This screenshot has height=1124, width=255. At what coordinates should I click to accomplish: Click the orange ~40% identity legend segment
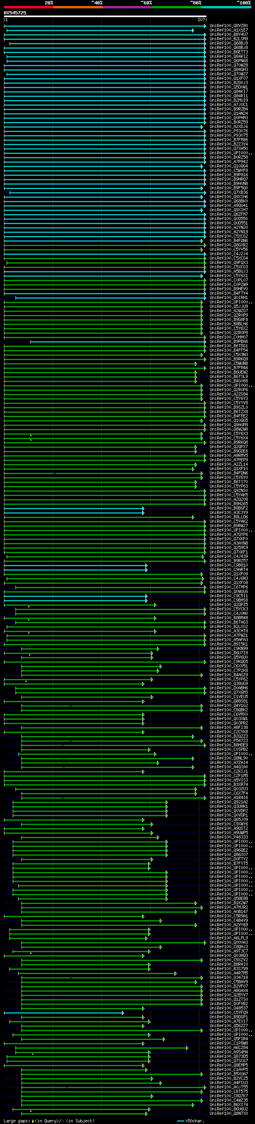pos(78,7)
